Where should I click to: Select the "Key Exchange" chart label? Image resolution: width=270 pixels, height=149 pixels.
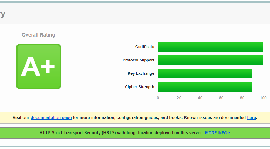(x=141, y=73)
